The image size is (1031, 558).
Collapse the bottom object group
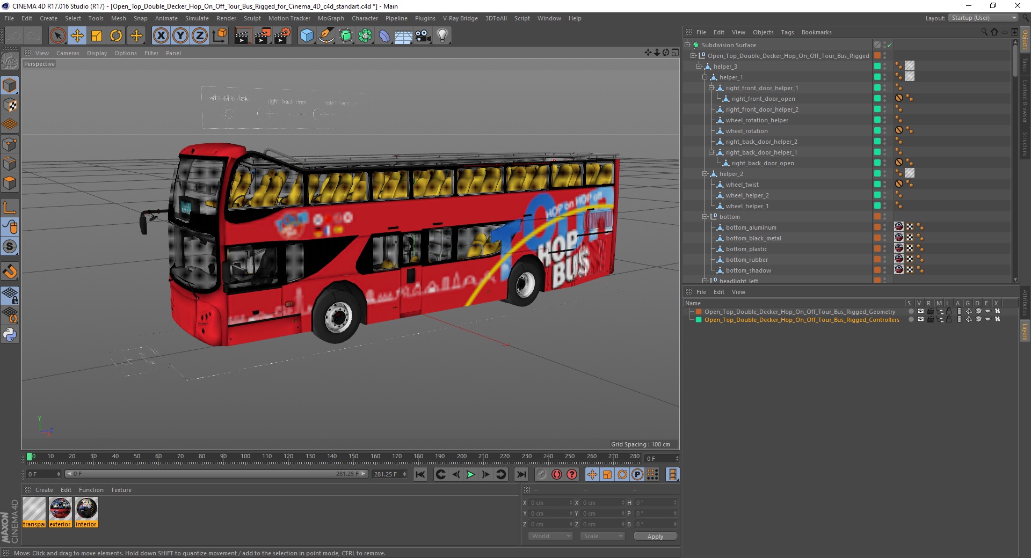[705, 217]
